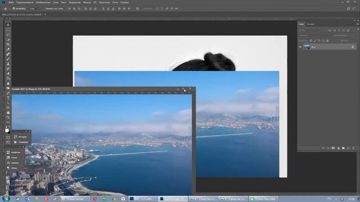The image size is (360, 202).
Task: Click the layer thumbnail in Layers panel
Action: 307,47
